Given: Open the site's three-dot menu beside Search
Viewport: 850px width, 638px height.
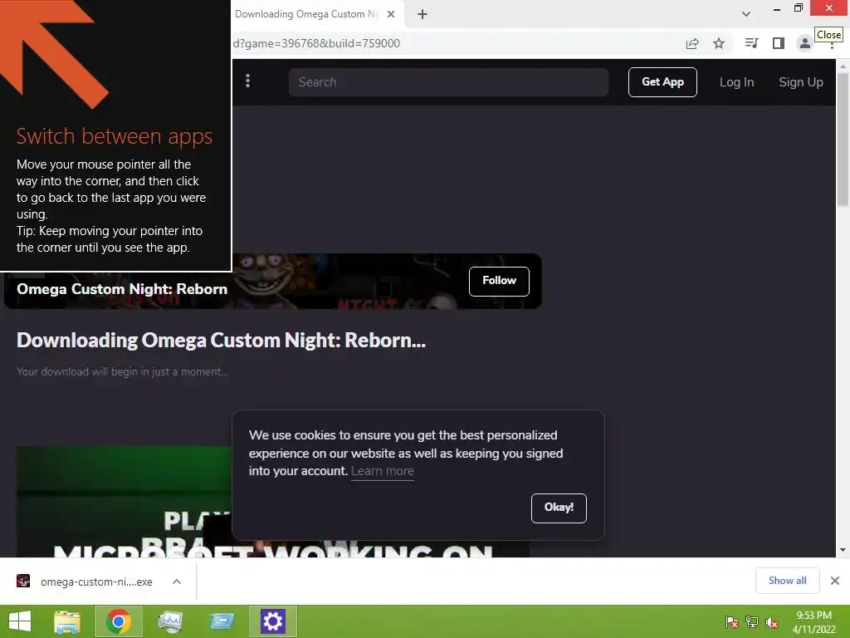Looking at the screenshot, I should (247, 81).
